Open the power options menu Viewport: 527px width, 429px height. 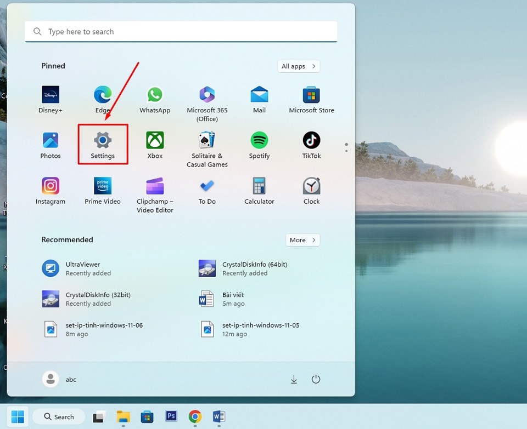[x=316, y=379]
